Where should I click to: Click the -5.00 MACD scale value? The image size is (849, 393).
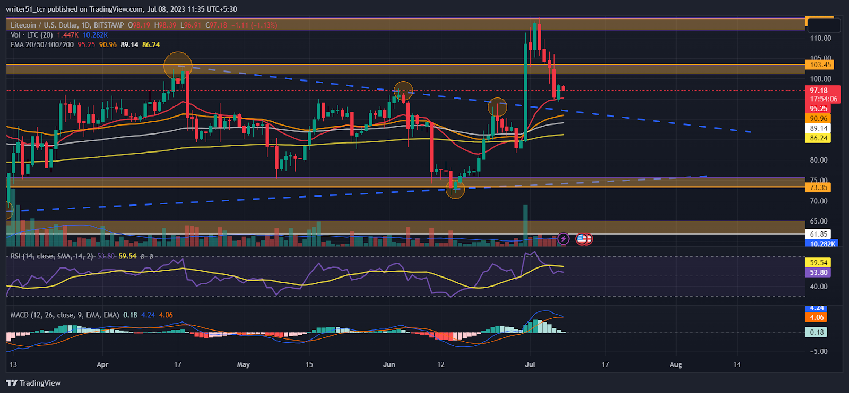818,351
